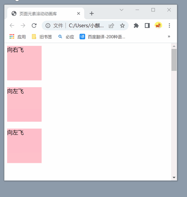Open the 旧书签 bookmarks folder
The image size is (187, 197).
(x=42, y=37)
